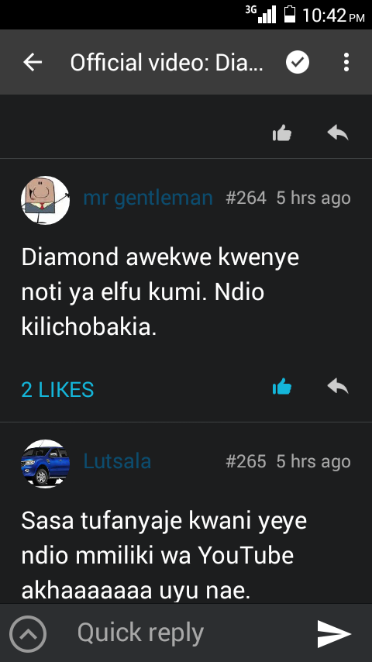Viewport: 372px width, 662px height.
Task: Open mr gentleman's user profile name
Action: coord(148,198)
